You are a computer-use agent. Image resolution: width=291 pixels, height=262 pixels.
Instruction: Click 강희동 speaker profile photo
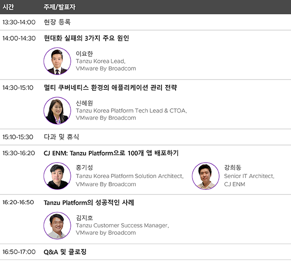pos(206,176)
